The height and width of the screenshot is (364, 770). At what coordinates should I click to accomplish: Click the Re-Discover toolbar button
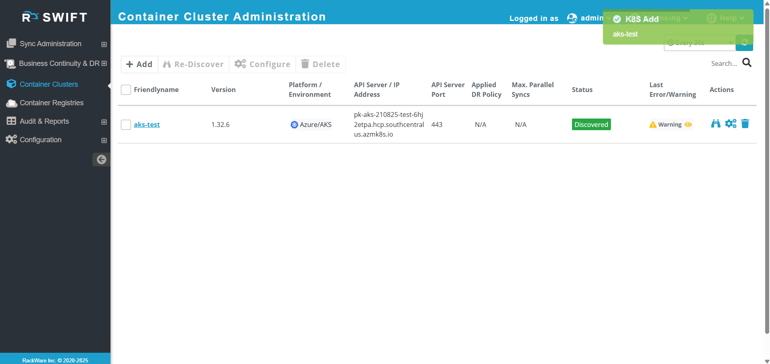(193, 64)
